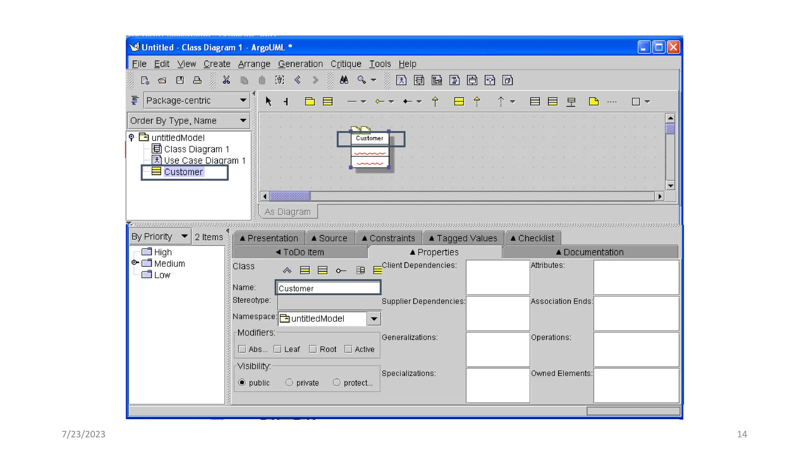The width and height of the screenshot is (809, 455).
Task: Toggle the Active modifier checkbox
Action: (348, 349)
